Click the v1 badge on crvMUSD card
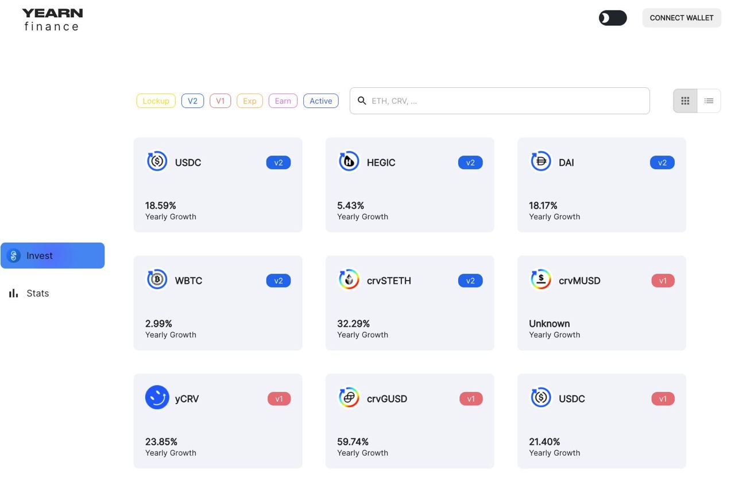Viewport: 735px width, 486px height. (x=663, y=281)
